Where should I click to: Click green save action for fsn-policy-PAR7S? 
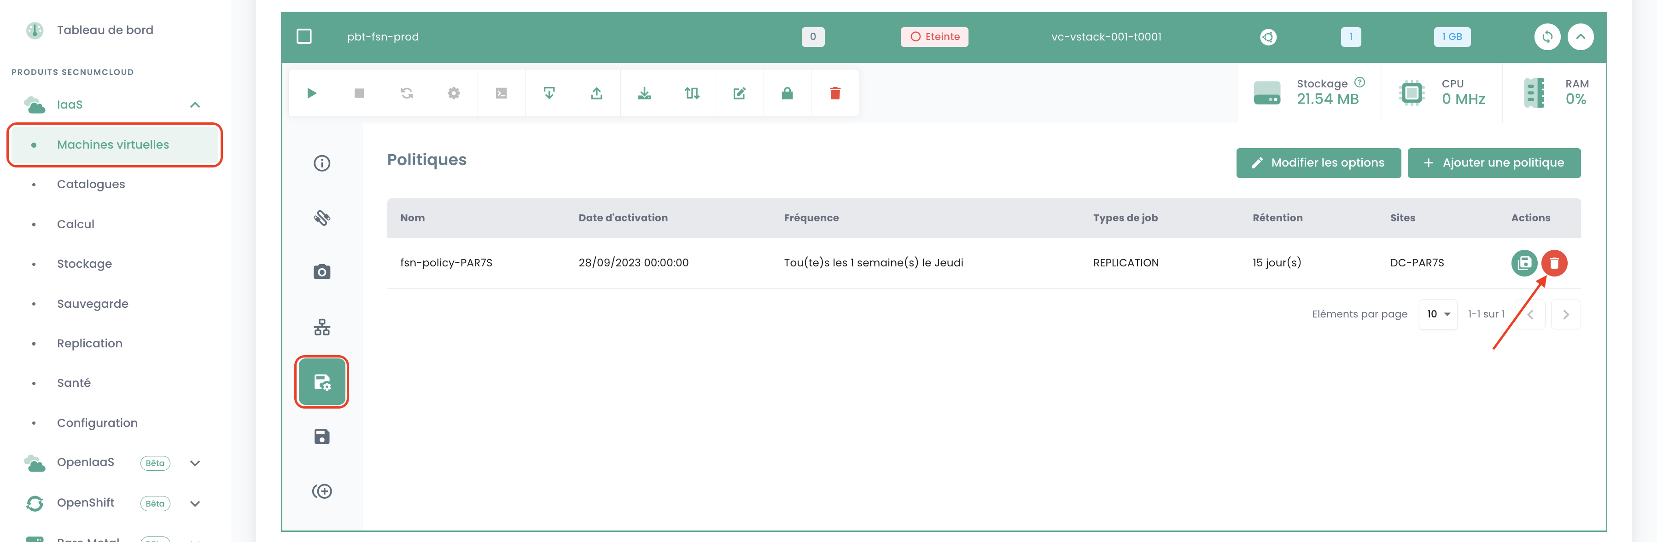[1523, 263]
